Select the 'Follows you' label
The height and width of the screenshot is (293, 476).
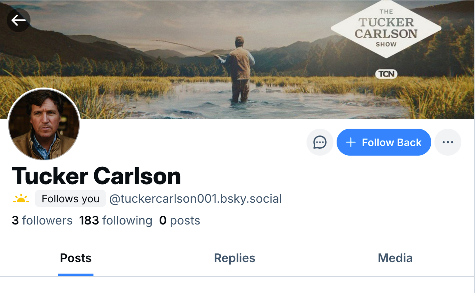click(x=70, y=199)
